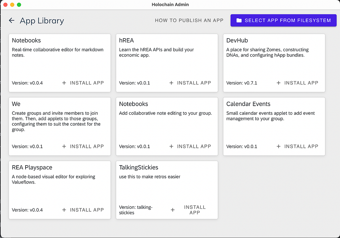Click the REA Playspace card title
The height and width of the screenshot is (238, 340).
32,168
